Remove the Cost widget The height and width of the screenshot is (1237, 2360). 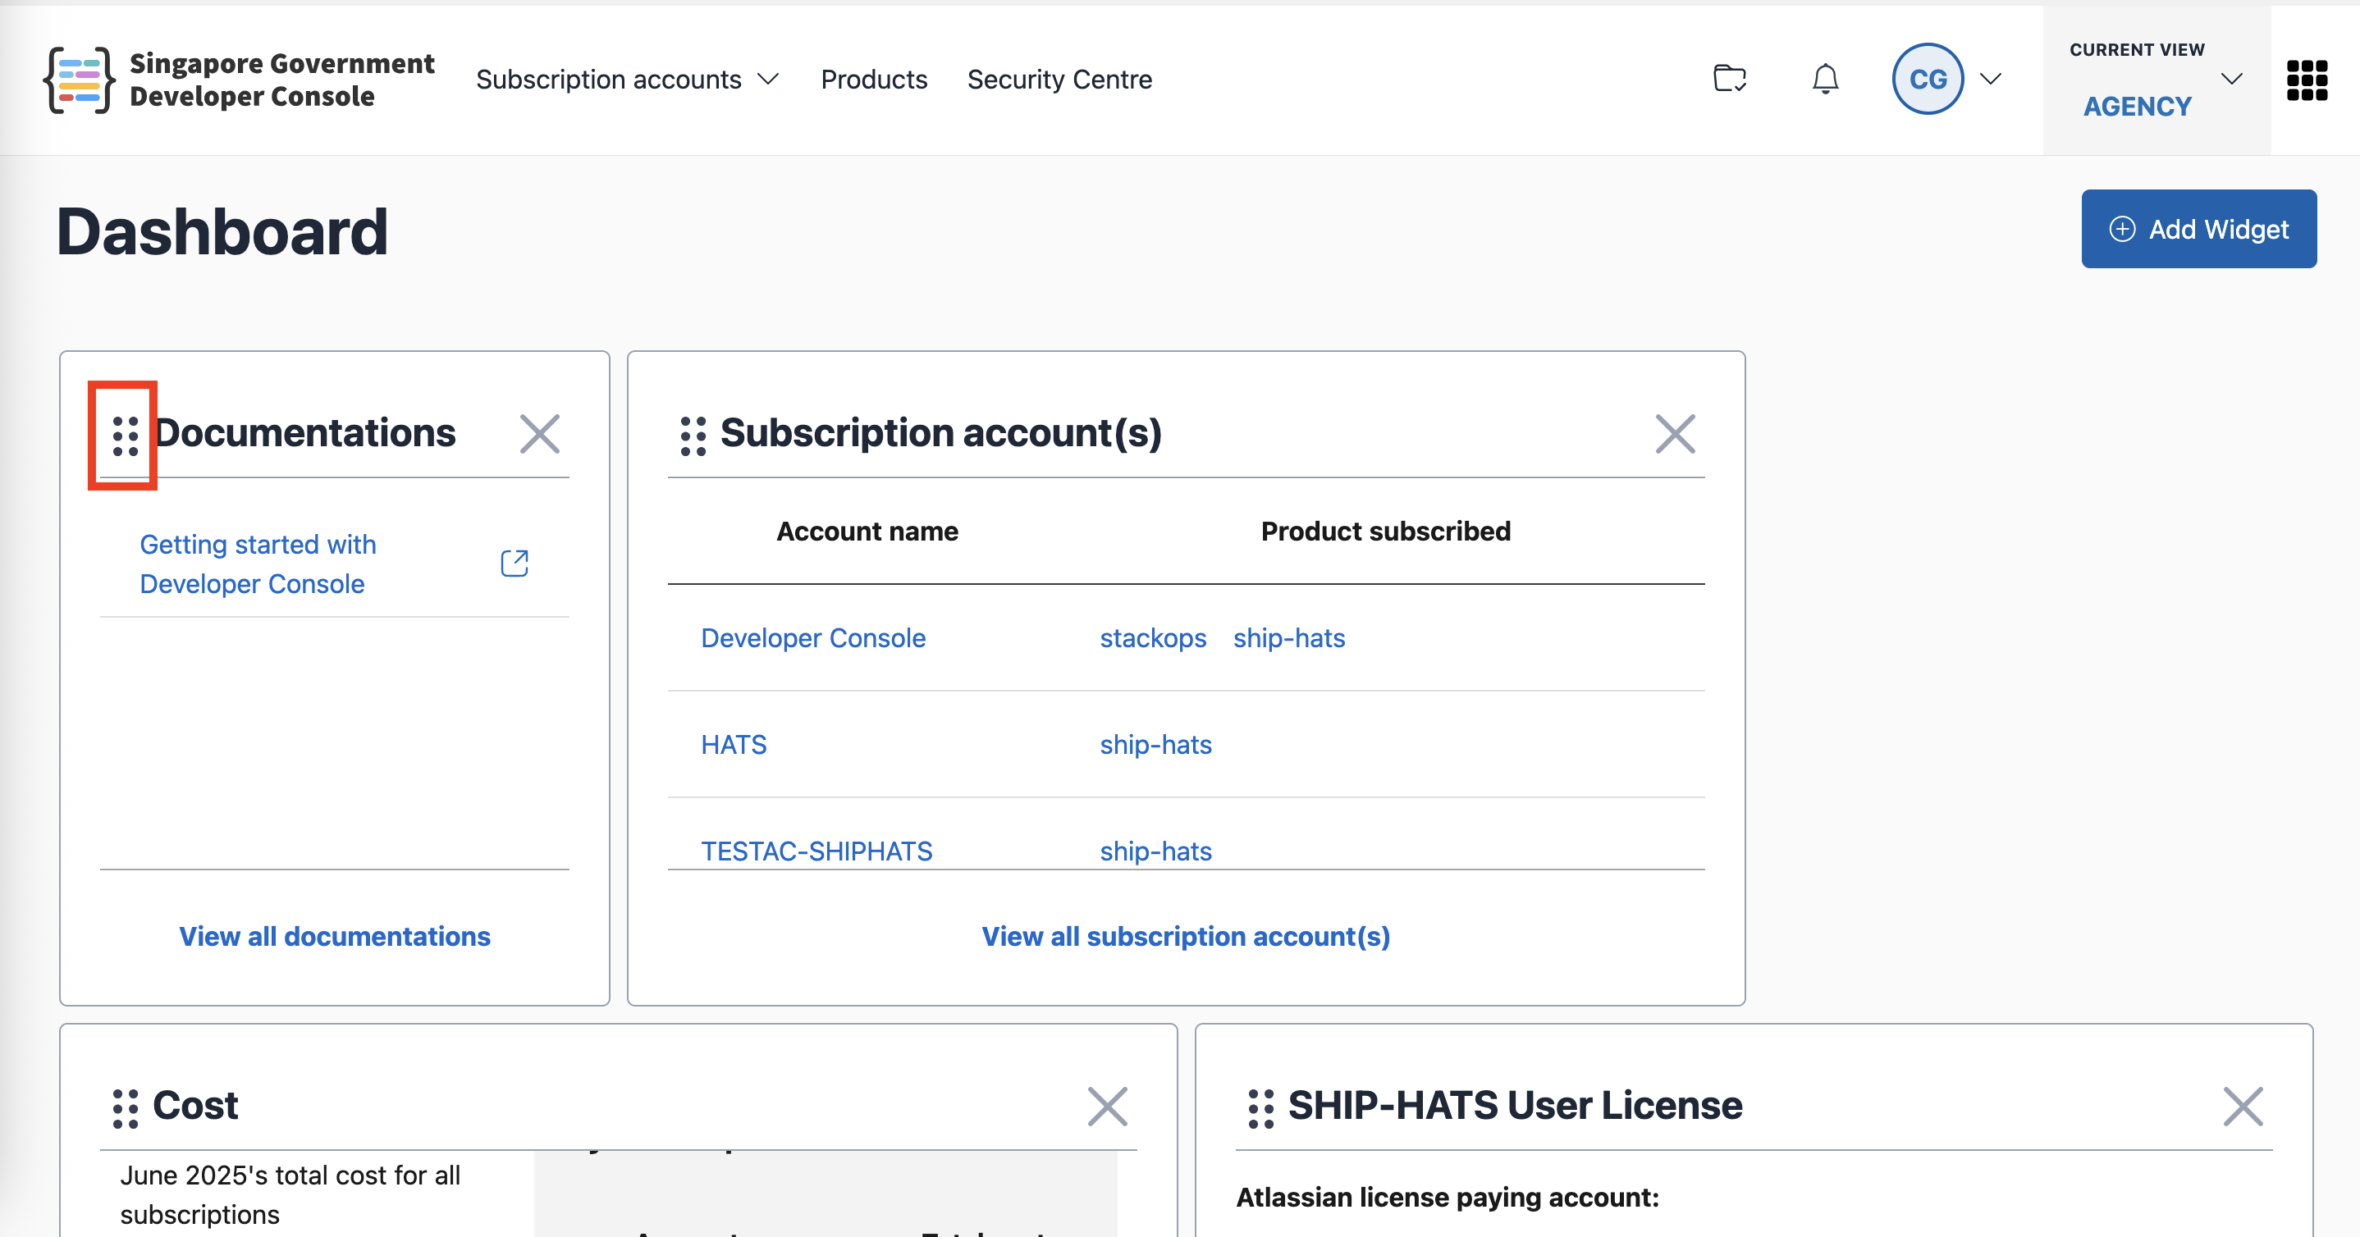coord(1107,1106)
